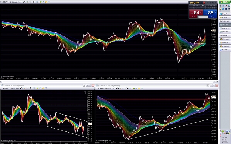
Task: Select the drawing pen tool in Second chart
Action: [117, 88]
